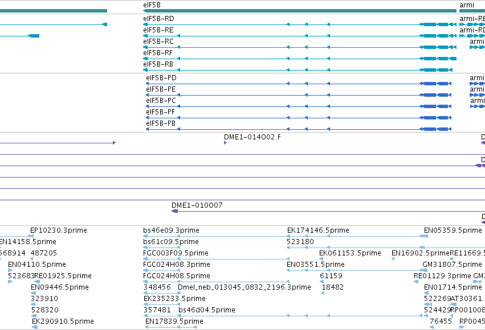Select EST bs46d04.5prime
The height and width of the screenshot is (330, 485).
click(x=207, y=310)
